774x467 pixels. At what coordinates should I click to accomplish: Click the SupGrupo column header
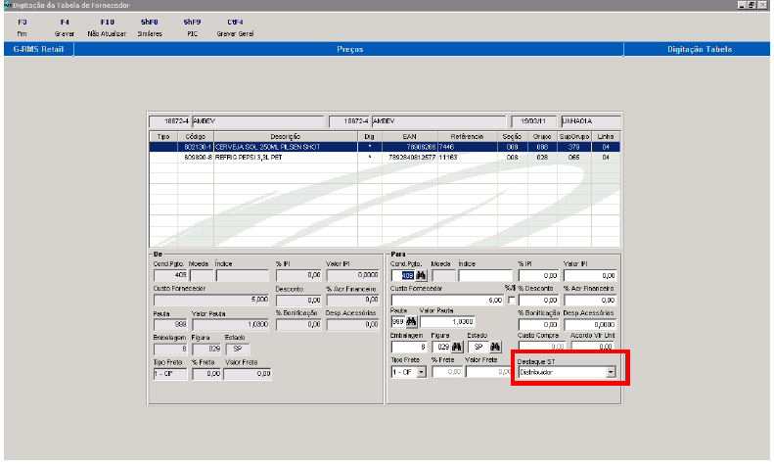(x=574, y=137)
